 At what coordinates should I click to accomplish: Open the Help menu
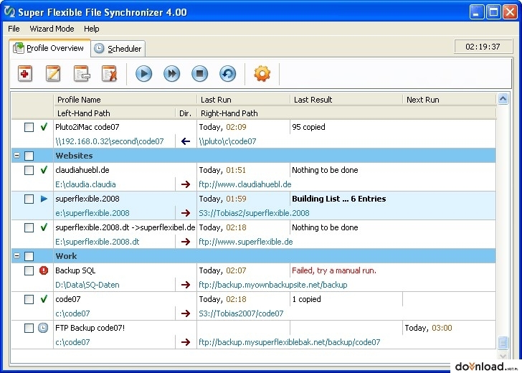(92, 29)
